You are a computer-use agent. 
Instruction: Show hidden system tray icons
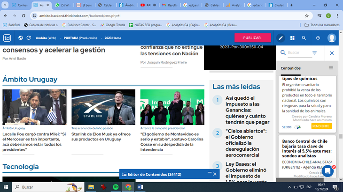(x=289, y=187)
